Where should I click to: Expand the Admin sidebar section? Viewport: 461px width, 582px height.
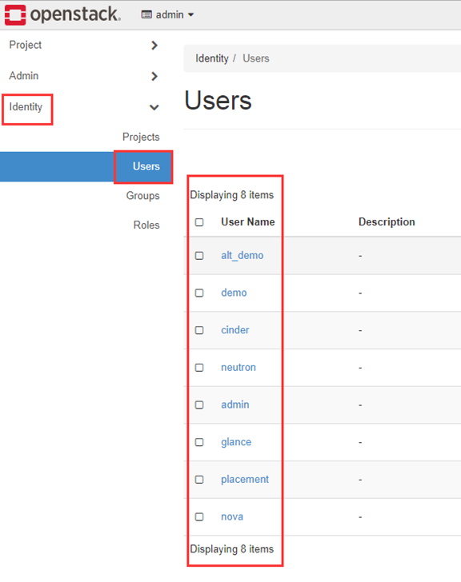coord(83,76)
